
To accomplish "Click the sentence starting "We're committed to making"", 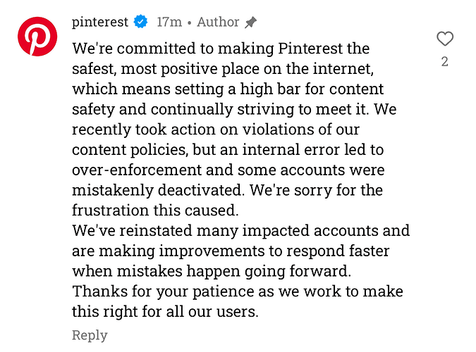I will coord(234,79).
